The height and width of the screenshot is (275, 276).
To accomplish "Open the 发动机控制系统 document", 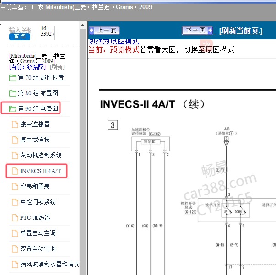I will [41, 155].
